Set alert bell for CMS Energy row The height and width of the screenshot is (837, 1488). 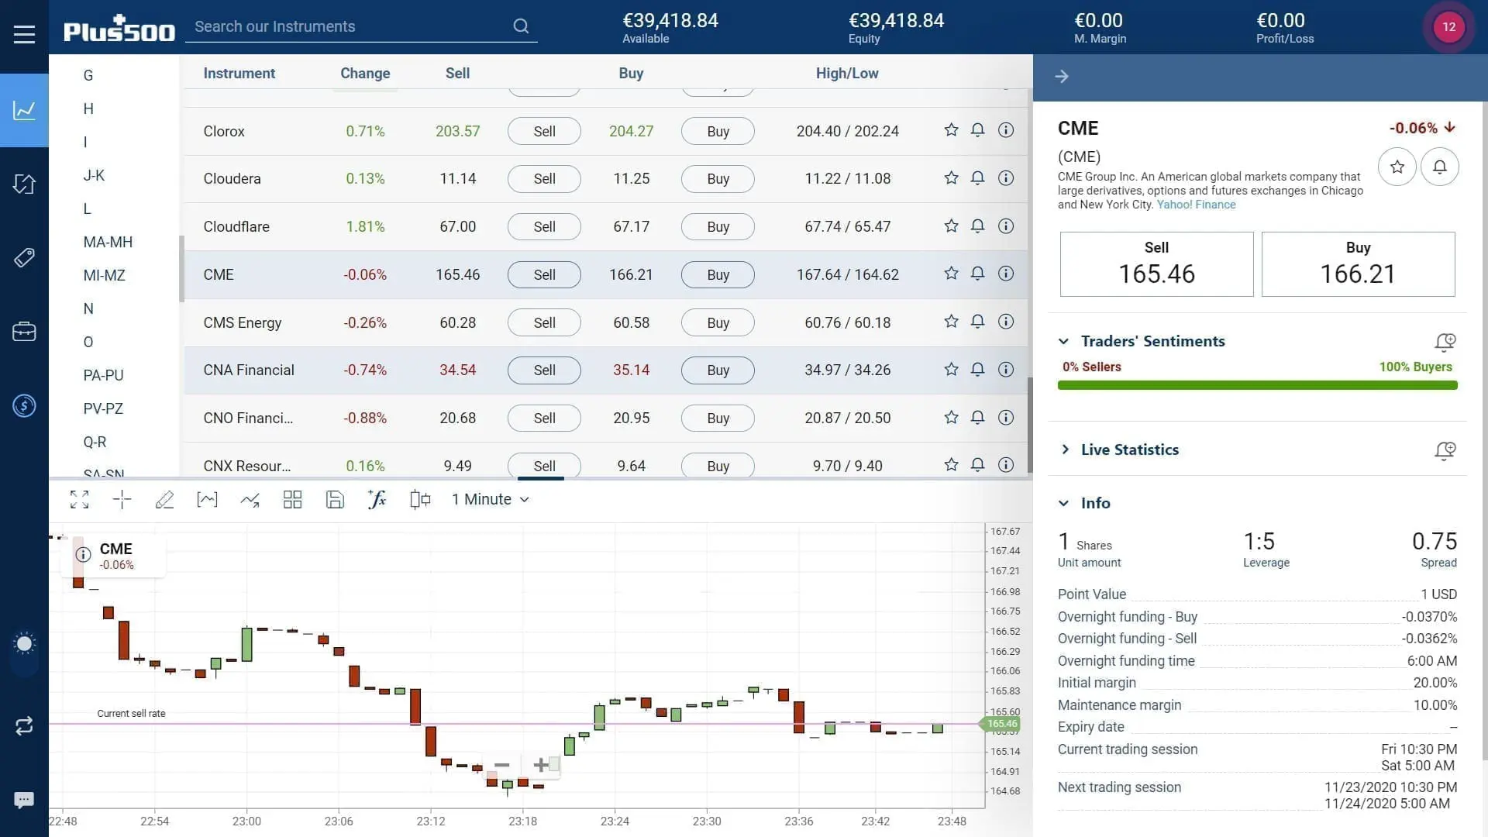coord(978,322)
